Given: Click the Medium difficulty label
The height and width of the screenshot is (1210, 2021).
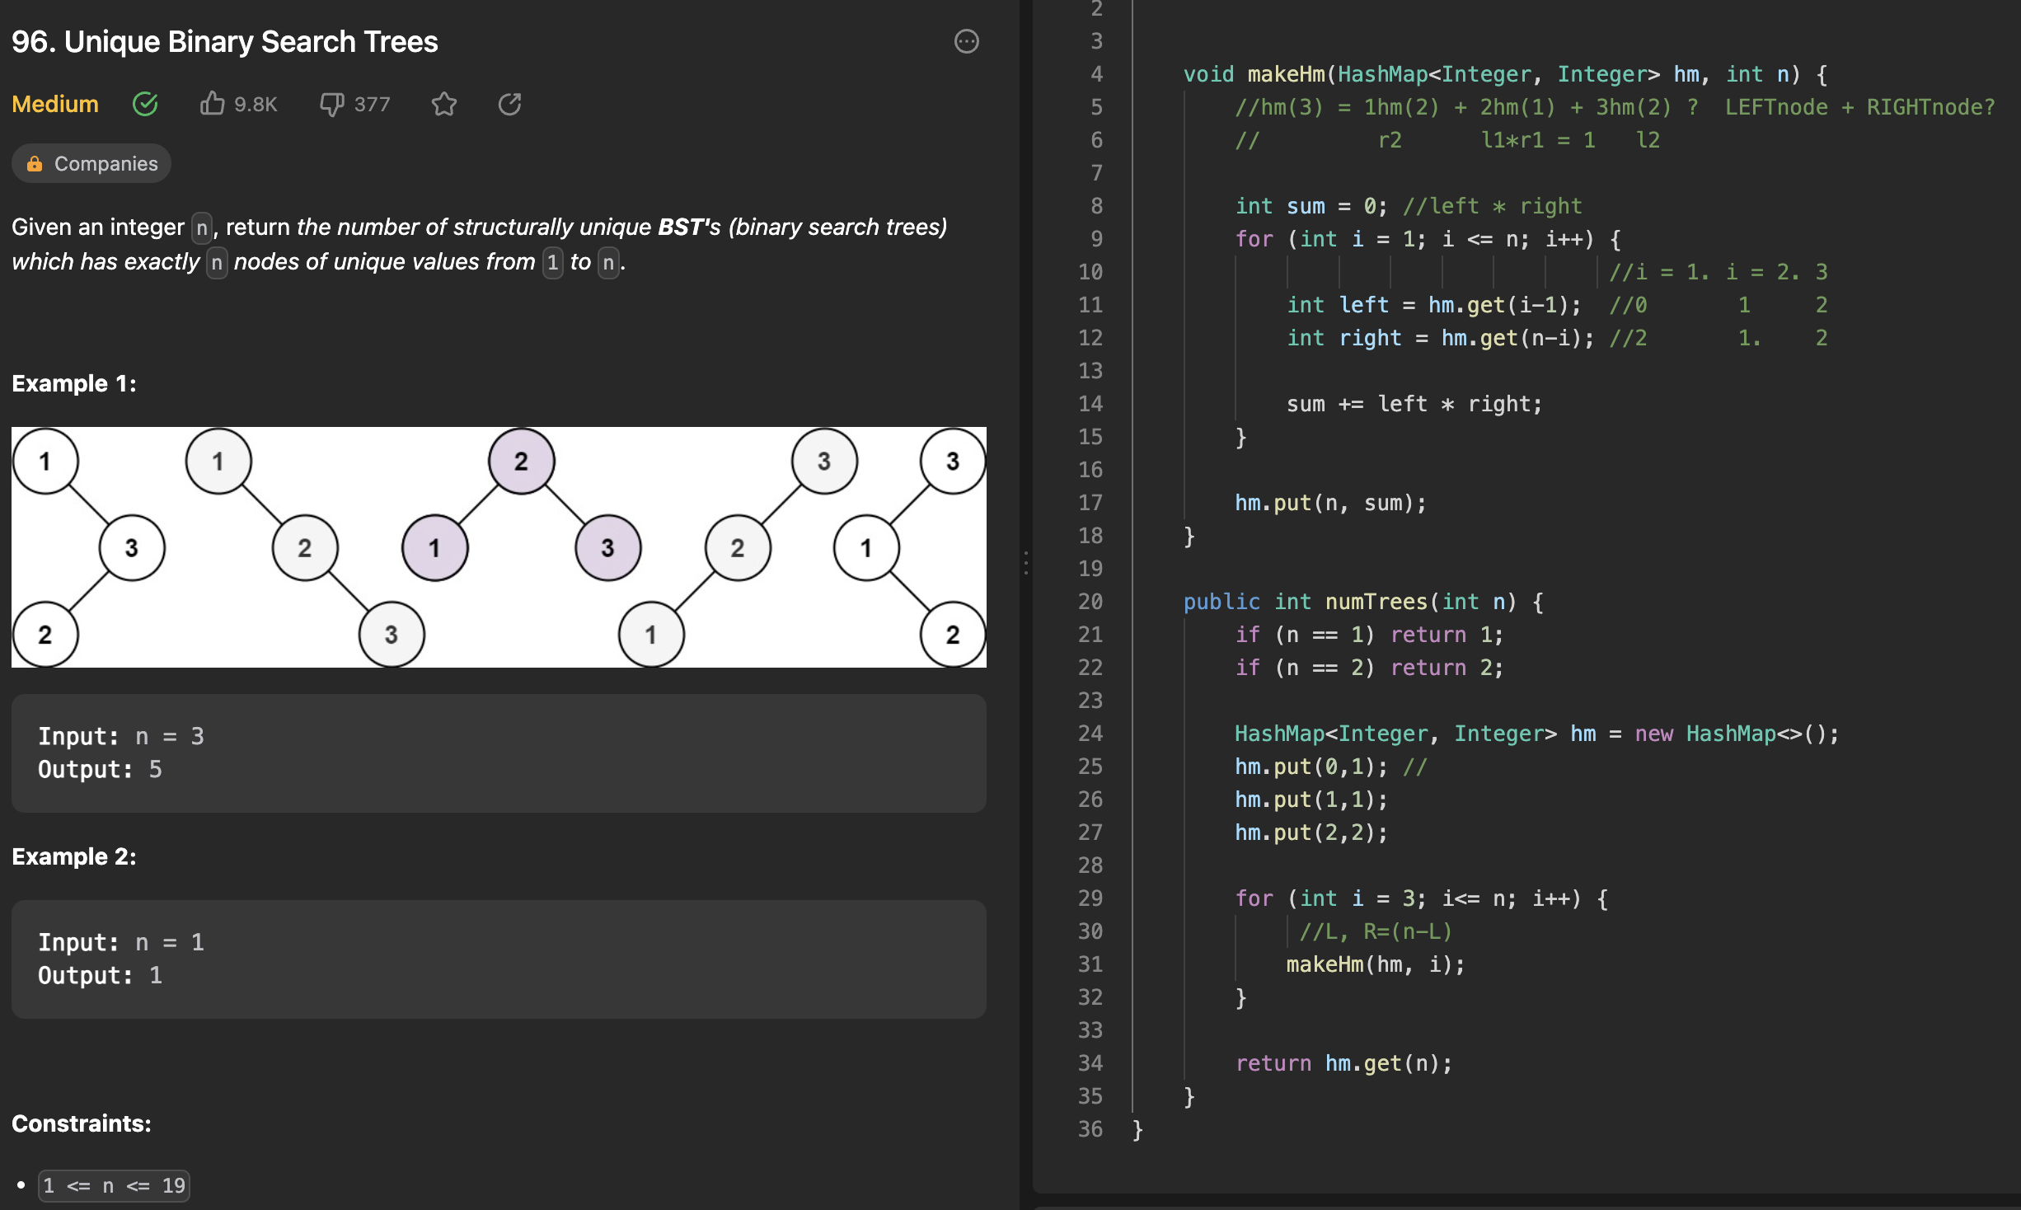Looking at the screenshot, I should pyautogui.click(x=55, y=104).
